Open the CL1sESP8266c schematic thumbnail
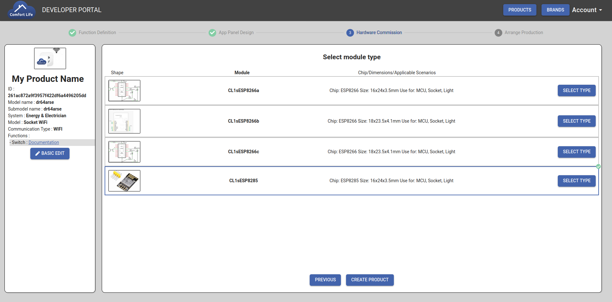The image size is (612, 302). click(x=124, y=152)
